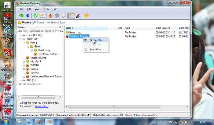
Task: Select Local Disk (C:) in tree
Action: pos(34,35)
